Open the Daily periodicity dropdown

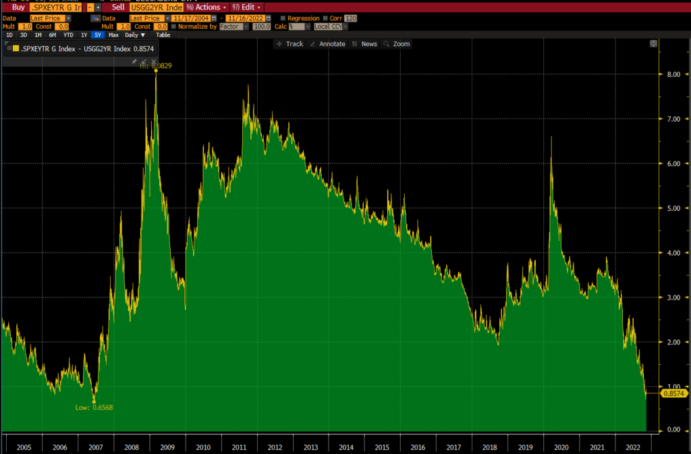(x=135, y=34)
